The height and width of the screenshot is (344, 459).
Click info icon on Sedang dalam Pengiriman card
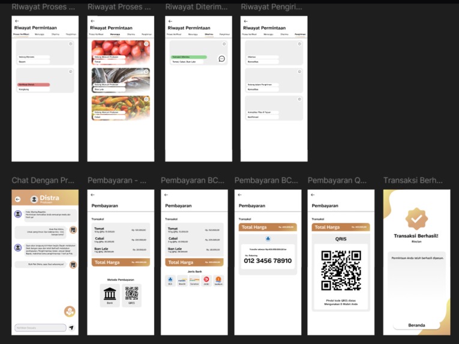(x=299, y=71)
